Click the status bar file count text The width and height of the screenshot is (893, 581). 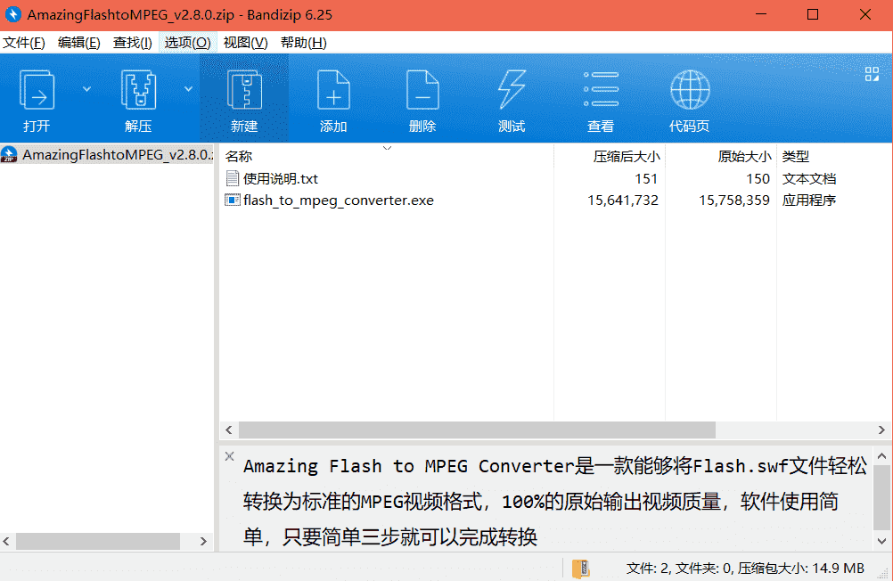point(745,569)
